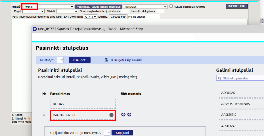Image resolution: width=264 pixels, height=136 pixels.
Task: Click Pasirinkite, kokius laukus importuoti button
Action: 99,6
